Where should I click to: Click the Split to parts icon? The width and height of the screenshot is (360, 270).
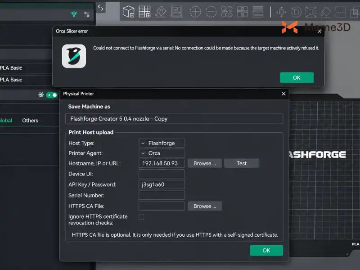coord(243,12)
